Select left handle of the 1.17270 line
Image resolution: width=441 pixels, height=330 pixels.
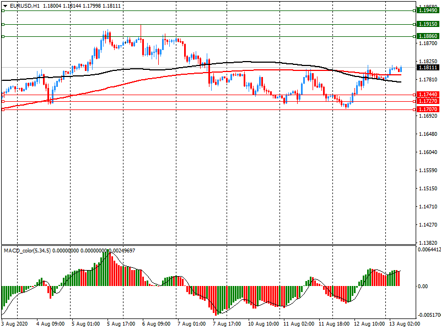[3, 101]
